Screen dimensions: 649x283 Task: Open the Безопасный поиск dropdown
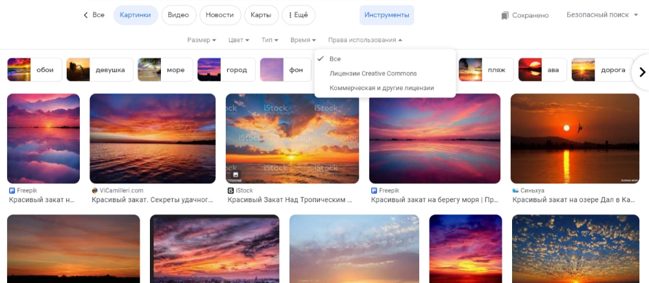pos(602,15)
